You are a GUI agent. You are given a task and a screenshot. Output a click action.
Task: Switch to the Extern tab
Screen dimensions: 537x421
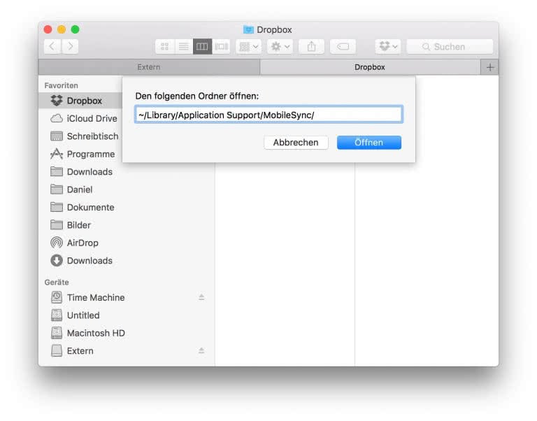coord(148,67)
